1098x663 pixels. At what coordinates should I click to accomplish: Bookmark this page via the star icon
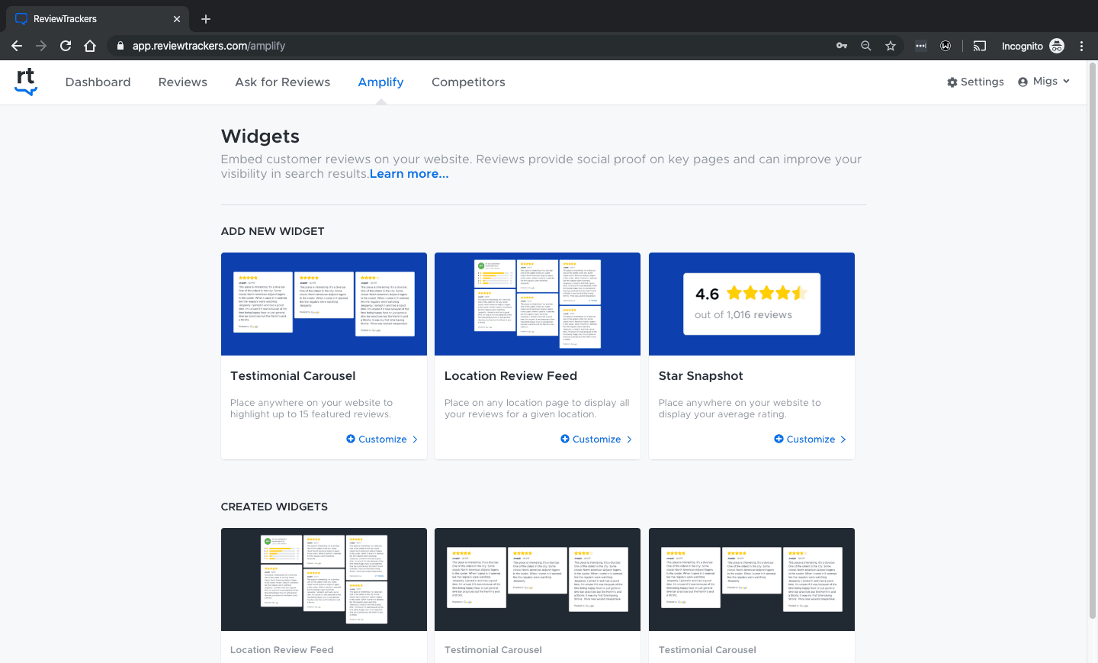pos(891,46)
